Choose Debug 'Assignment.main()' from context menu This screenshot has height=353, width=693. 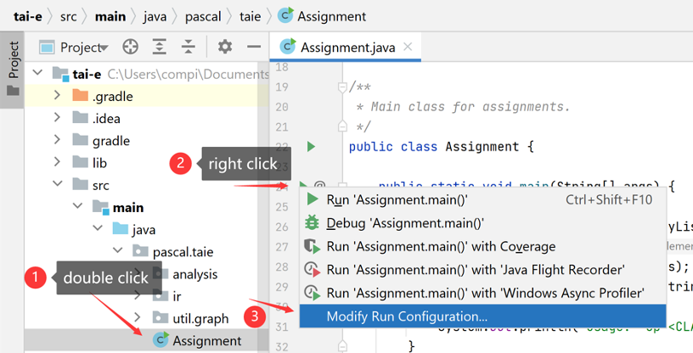coord(482,223)
